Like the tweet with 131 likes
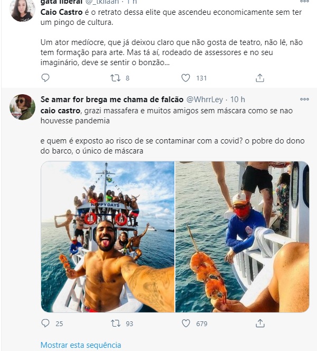The width and height of the screenshot is (317, 351). coord(185,78)
